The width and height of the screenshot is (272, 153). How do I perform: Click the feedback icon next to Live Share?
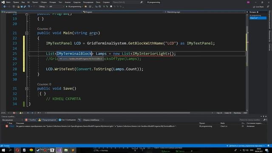(x=268, y=7)
